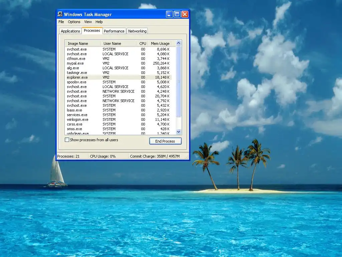The image size is (342, 257).
Task: Open the File menu
Action: coord(61,22)
